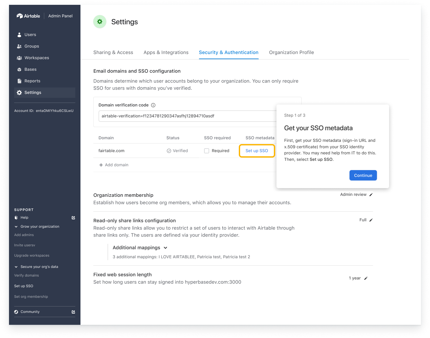Check the SSO Required checkbox for fairtable.com
The height and width of the screenshot is (338, 430).
point(206,151)
